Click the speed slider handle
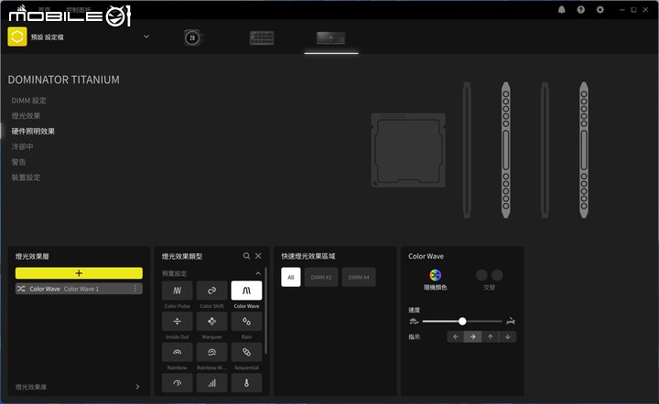 point(462,322)
